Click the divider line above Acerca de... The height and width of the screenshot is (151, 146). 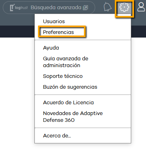tap(83, 128)
